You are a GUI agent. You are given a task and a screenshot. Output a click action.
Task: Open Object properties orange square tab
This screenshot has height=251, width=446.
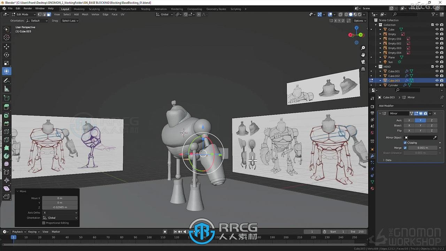[372, 149]
